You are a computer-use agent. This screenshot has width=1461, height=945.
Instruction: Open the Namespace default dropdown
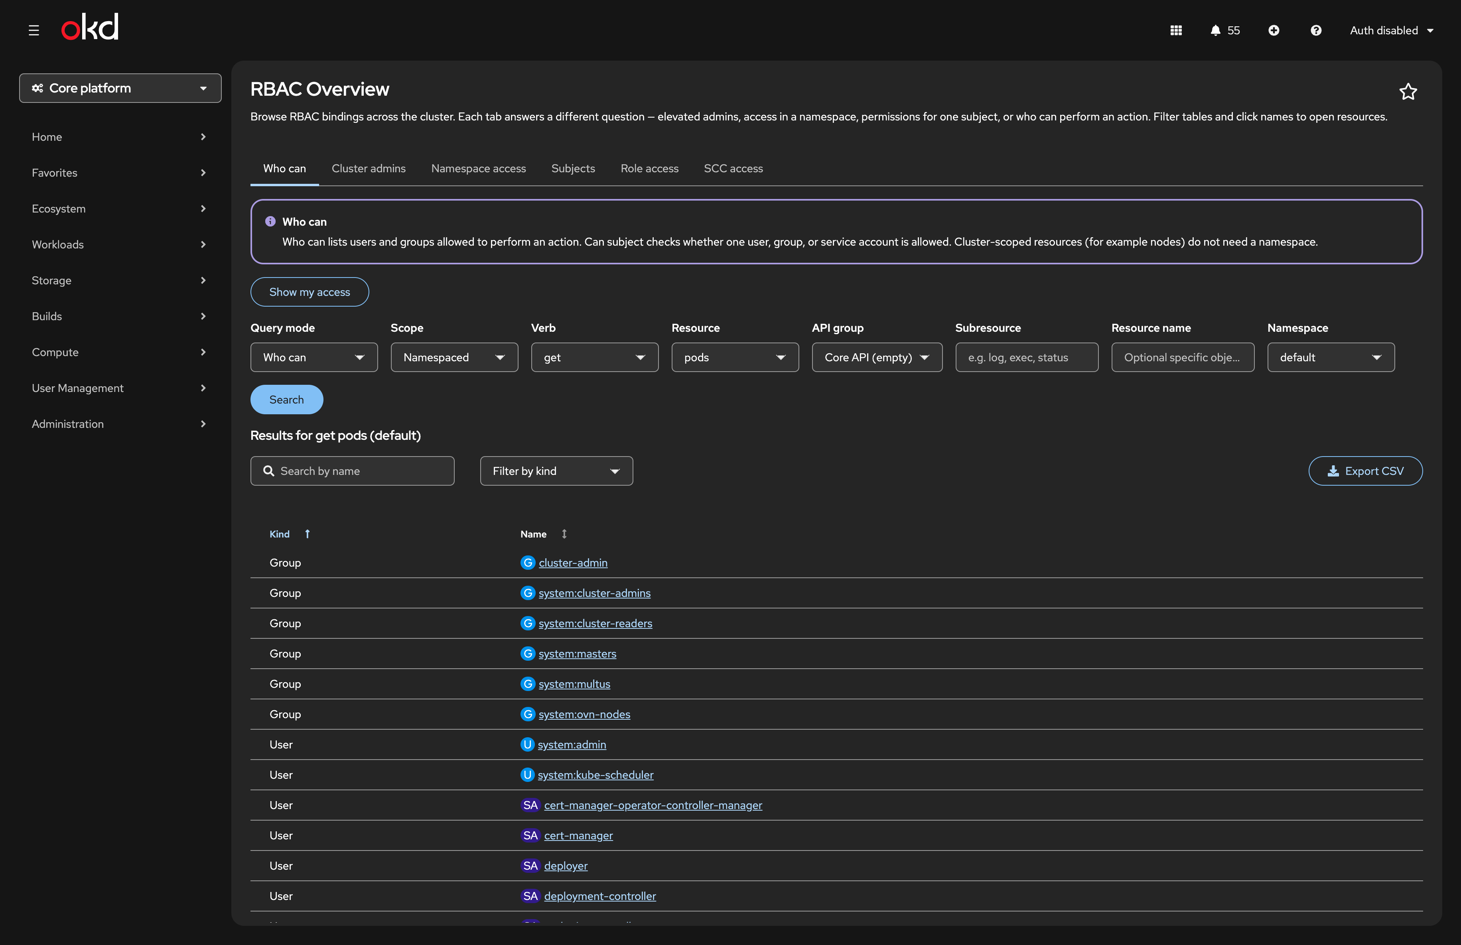1331,357
